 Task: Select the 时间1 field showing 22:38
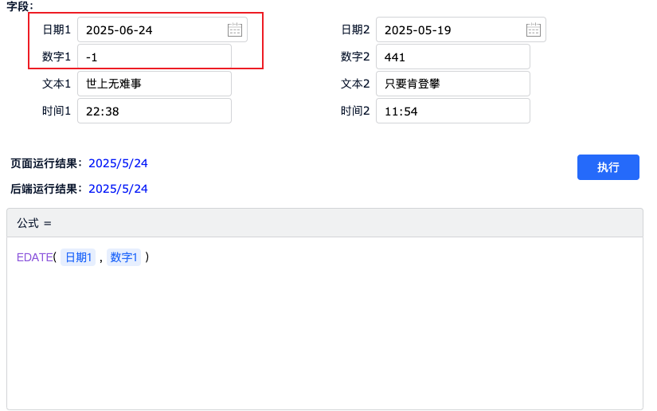(154, 111)
